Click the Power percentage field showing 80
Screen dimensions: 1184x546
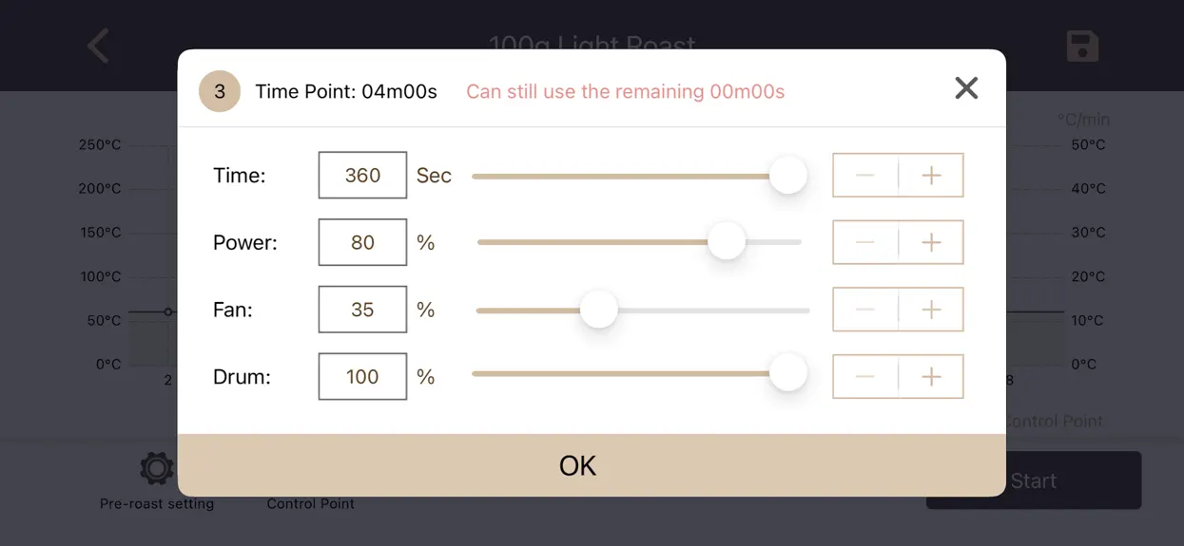(362, 242)
